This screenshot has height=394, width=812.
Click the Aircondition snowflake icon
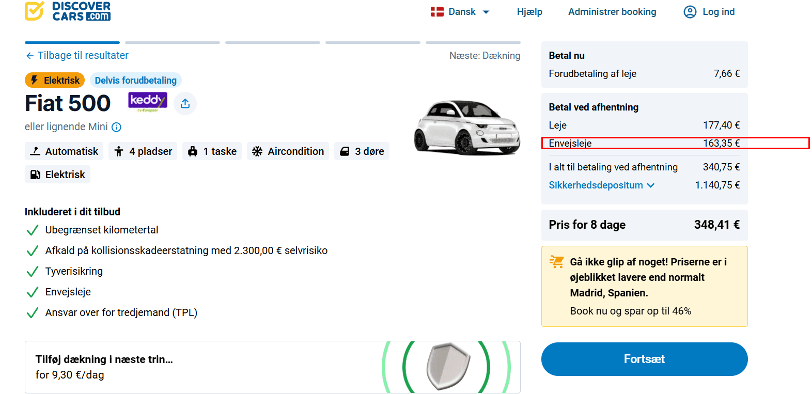point(257,151)
